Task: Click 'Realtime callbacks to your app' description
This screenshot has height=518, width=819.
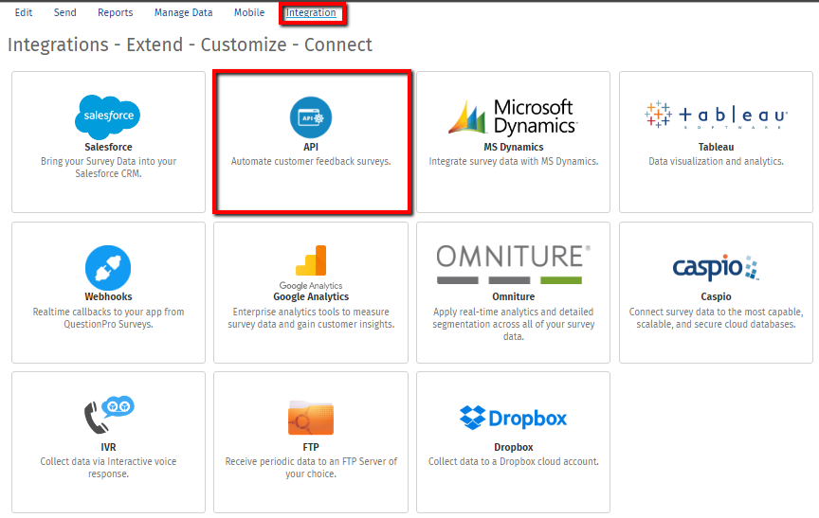Action: pos(108,317)
